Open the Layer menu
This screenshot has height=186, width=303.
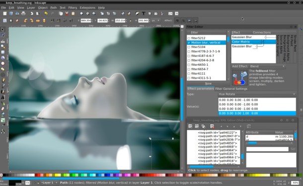31,8
